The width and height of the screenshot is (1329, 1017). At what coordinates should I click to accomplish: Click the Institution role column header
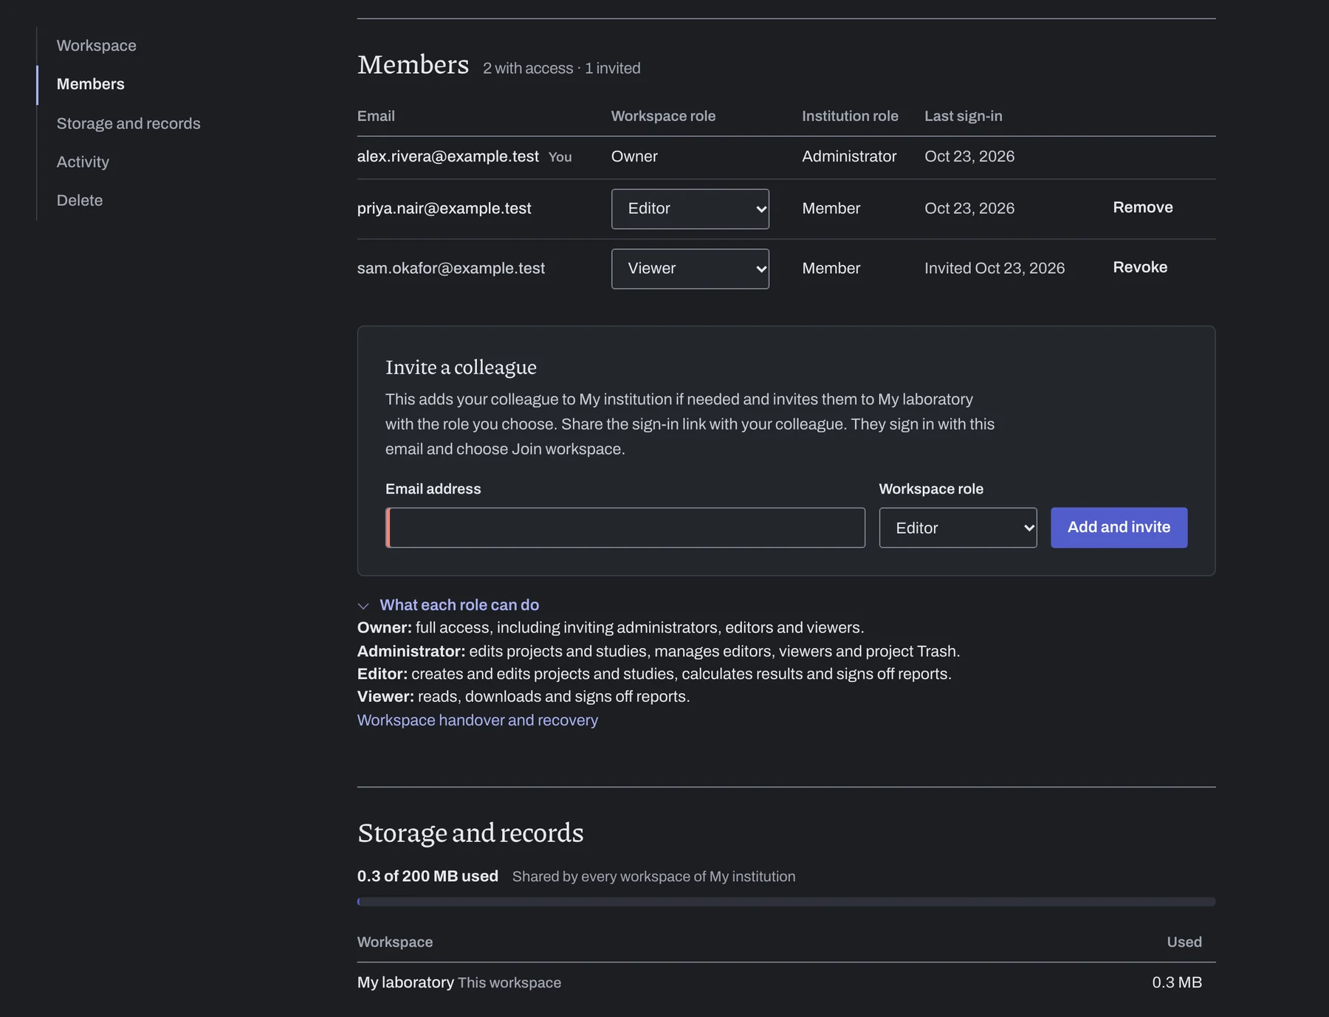click(x=850, y=116)
